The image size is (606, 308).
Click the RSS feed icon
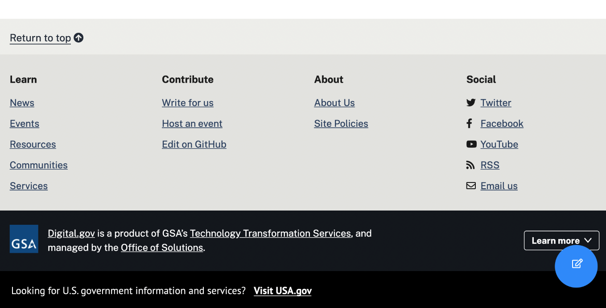coord(471,165)
